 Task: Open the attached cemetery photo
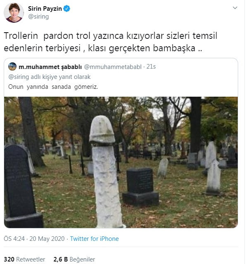pos(121,162)
